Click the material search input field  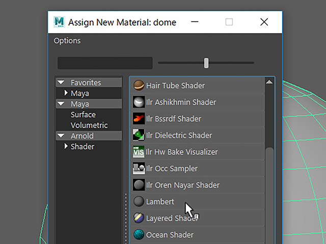point(105,63)
